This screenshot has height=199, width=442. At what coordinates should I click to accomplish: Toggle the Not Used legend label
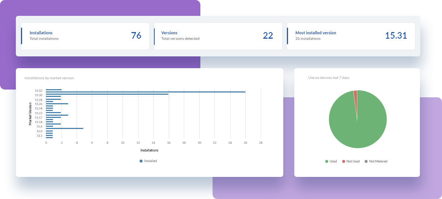pos(353,161)
